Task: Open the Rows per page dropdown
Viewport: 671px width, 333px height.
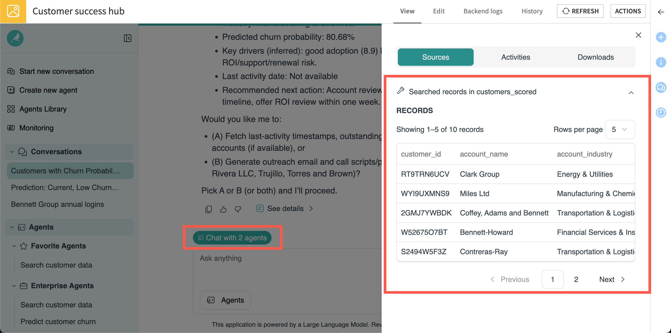Action: click(x=620, y=129)
